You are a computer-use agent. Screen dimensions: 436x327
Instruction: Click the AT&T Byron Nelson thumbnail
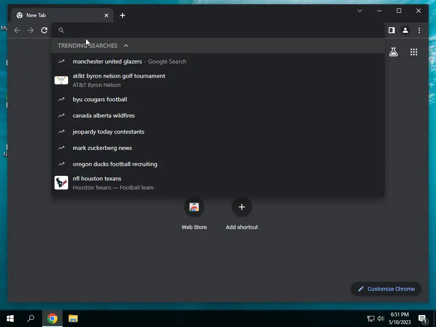click(x=61, y=80)
